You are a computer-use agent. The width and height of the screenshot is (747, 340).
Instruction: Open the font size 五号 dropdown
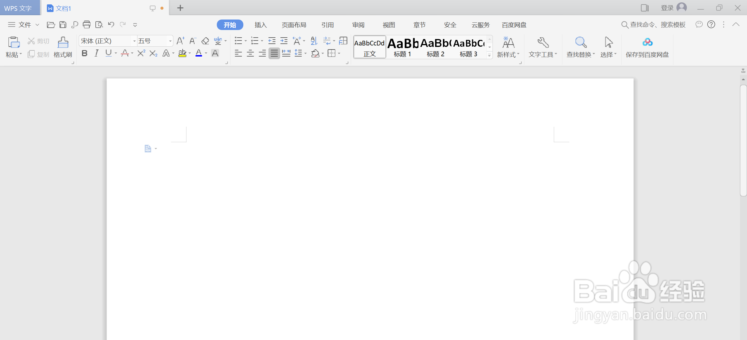pyautogui.click(x=170, y=41)
